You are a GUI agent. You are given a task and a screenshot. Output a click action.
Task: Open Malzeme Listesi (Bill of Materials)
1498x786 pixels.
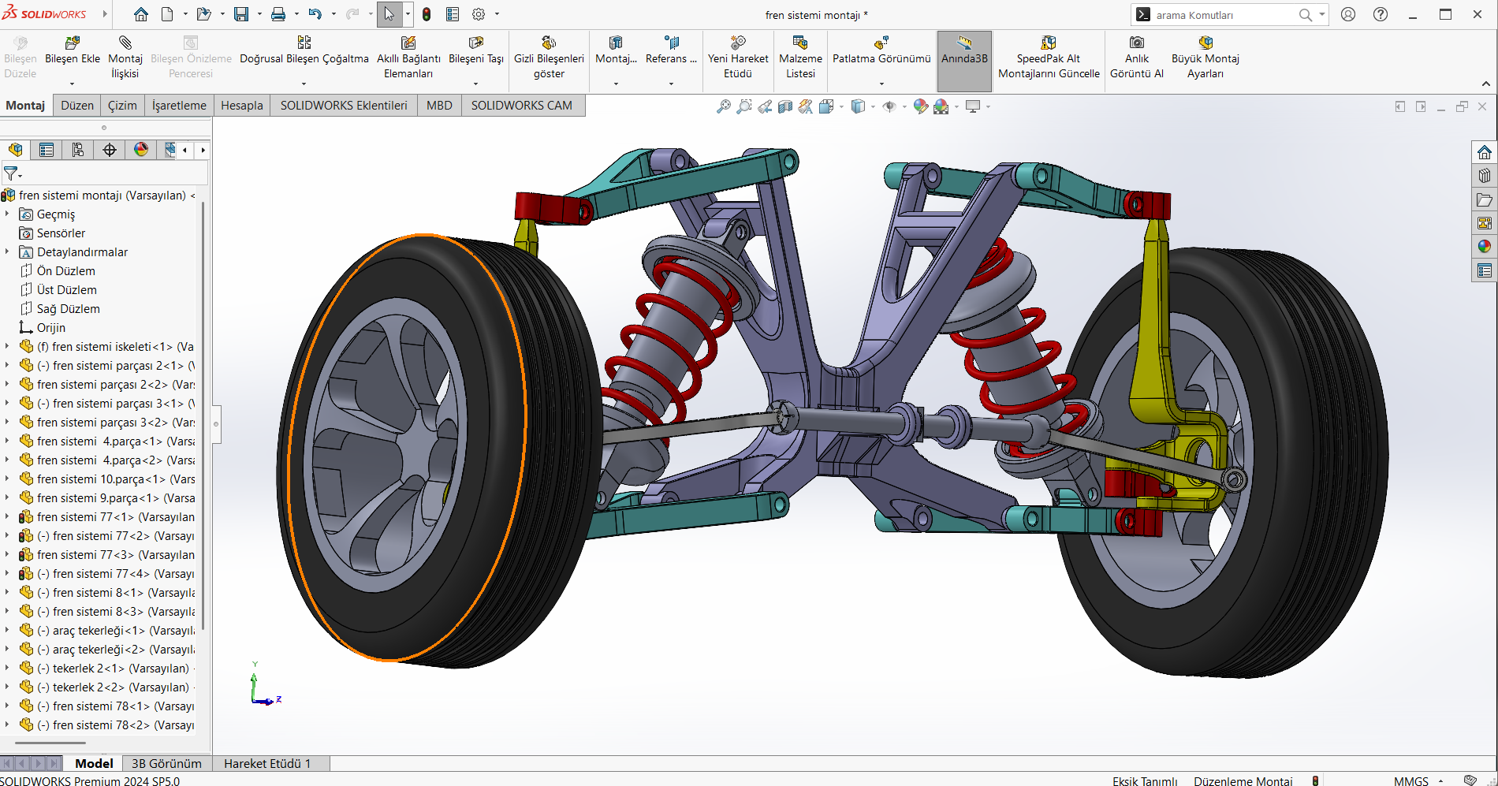(800, 57)
